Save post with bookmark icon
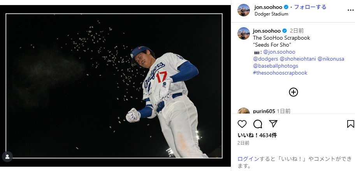Image resolution: width=355 pixels, height=171 pixels. [x=350, y=124]
